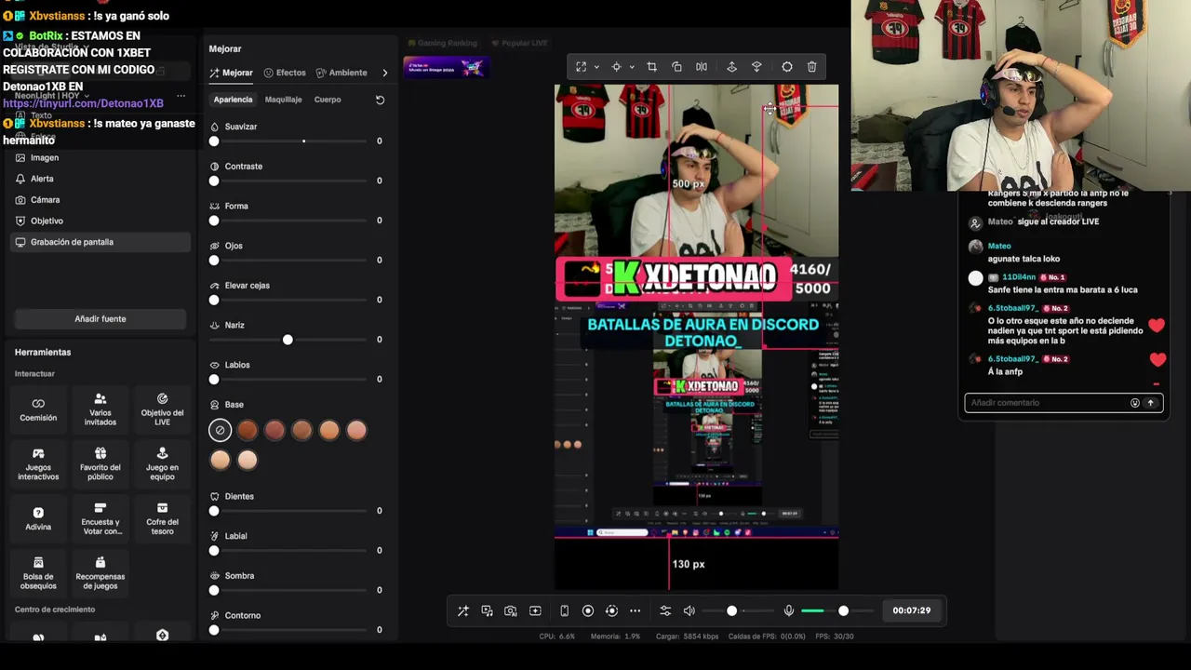This screenshot has width=1191, height=670.
Task: Open the Encuesta y Votar tool
Action: coord(100,519)
